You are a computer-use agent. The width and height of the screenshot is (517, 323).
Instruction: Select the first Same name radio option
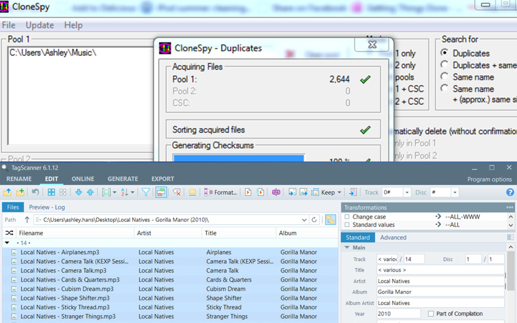[x=444, y=77]
